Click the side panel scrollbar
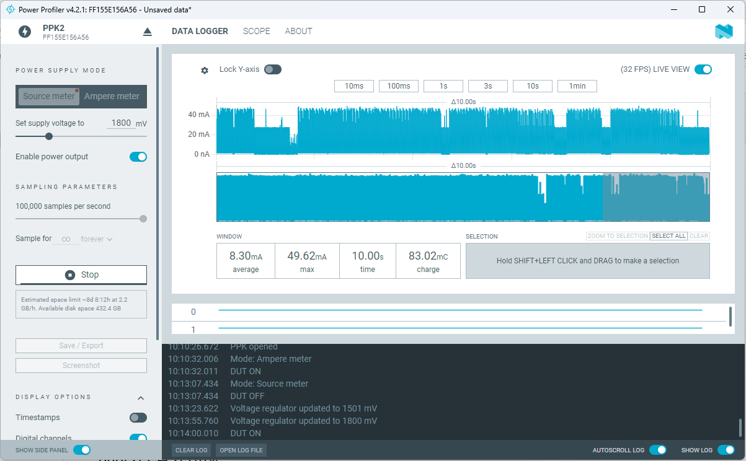The image size is (746, 461). pyautogui.click(x=158, y=192)
